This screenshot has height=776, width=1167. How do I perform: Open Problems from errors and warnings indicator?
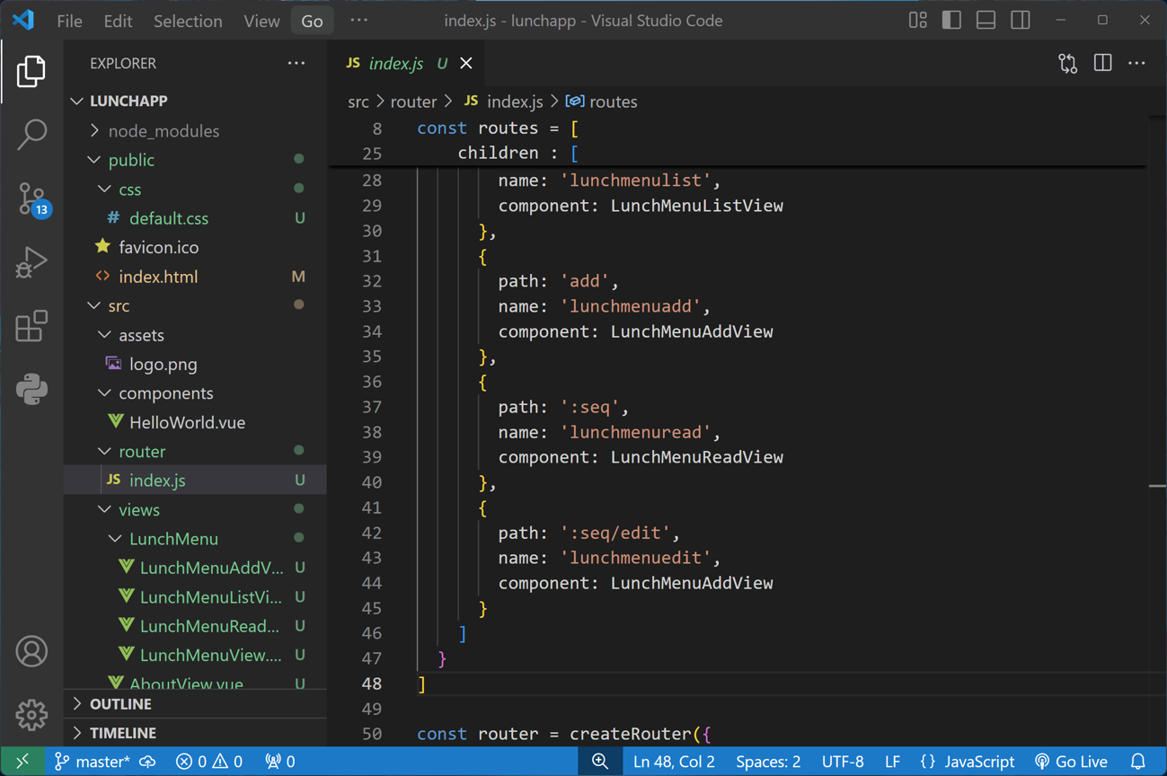(x=209, y=762)
